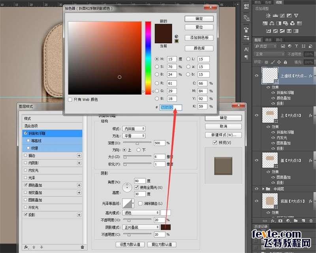316x253 pixels.
Task: Add a Color Balance adjustment (scales icon)
Action: click(272, 23)
